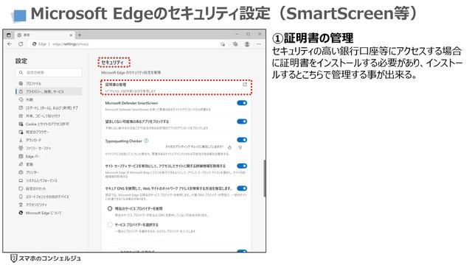Reload the page with the refresh icon
472x265 pixels.
tap(21, 44)
